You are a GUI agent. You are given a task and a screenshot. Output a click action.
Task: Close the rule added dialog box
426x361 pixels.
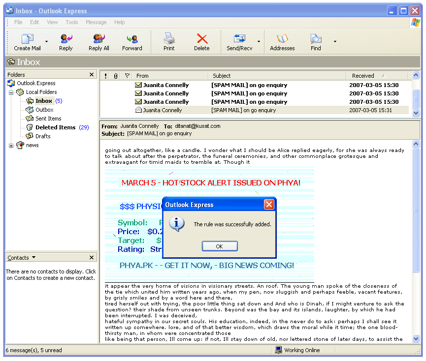(269, 205)
